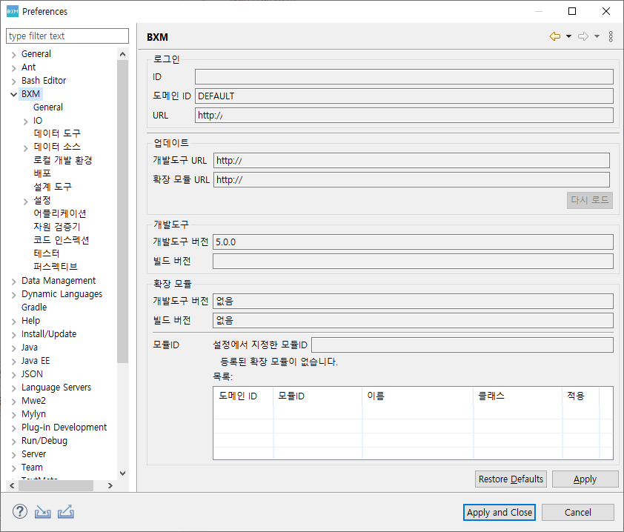Expand the 설정 tree node
Screen dimensions: 624x532
(25, 202)
